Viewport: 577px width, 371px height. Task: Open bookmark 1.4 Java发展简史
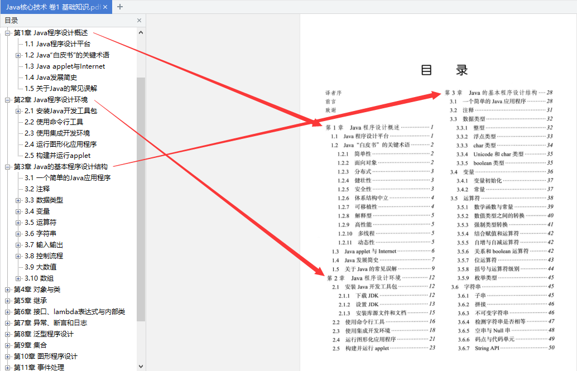pyautogui.click(x=51, y=78)
